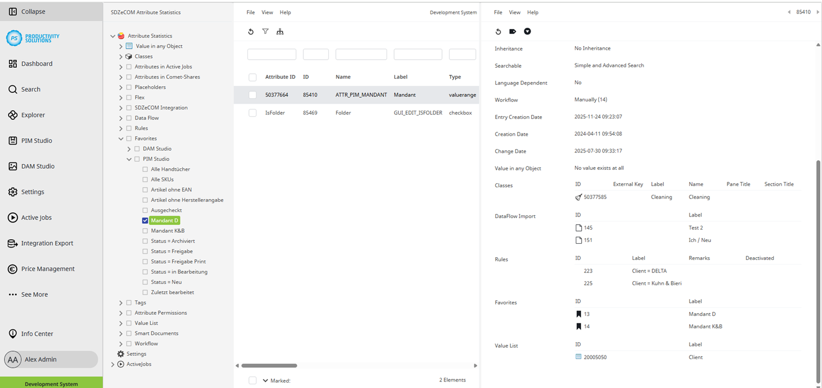822x388 pixels.
Task: Click the Collapse button at top left
Action: coord(27,11)
